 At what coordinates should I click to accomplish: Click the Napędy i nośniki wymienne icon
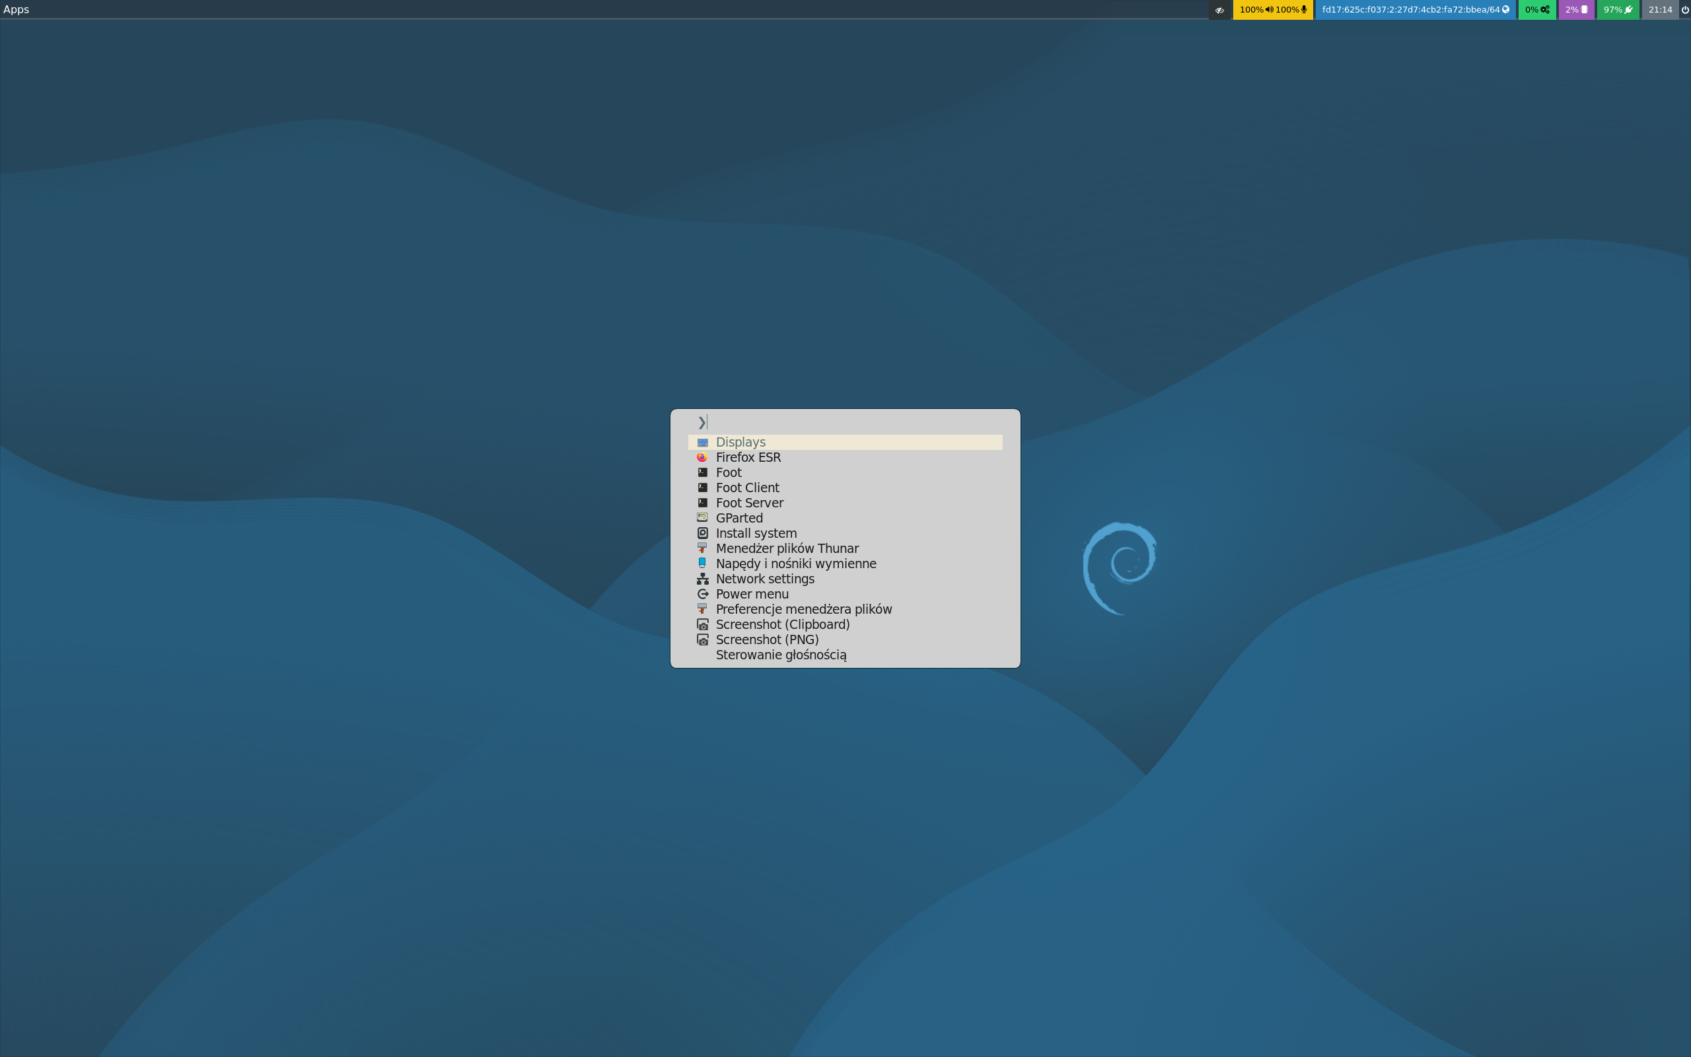tap(702, 564)
